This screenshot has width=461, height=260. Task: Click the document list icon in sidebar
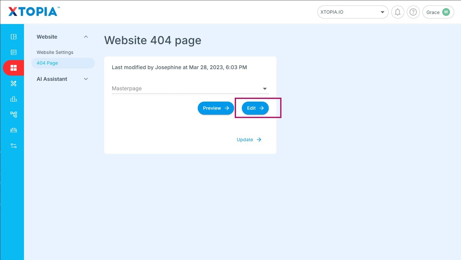click(14, 52)
